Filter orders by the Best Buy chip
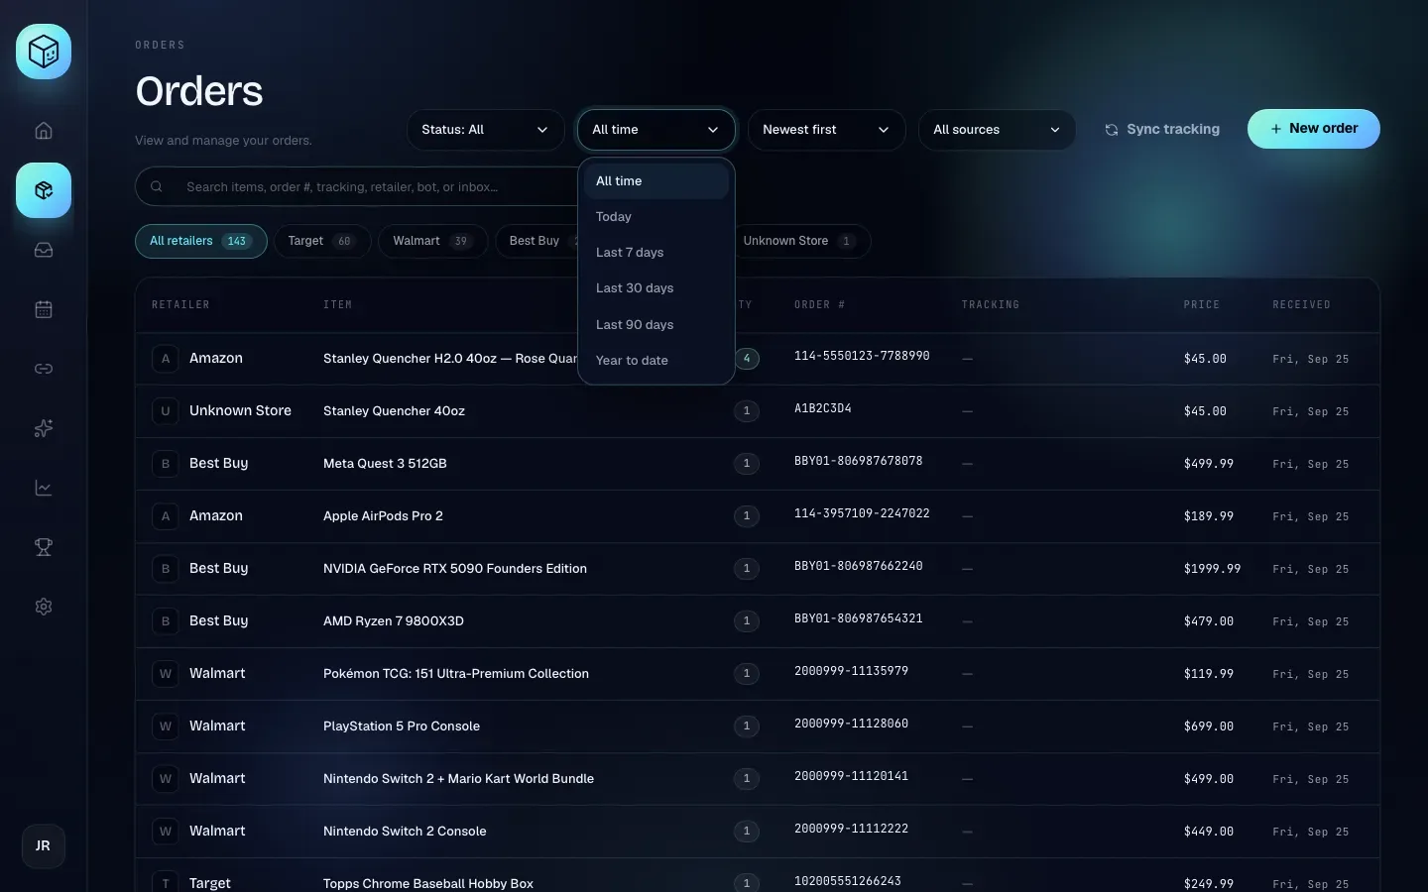The image size is (1428, 892). click(536, 241)
